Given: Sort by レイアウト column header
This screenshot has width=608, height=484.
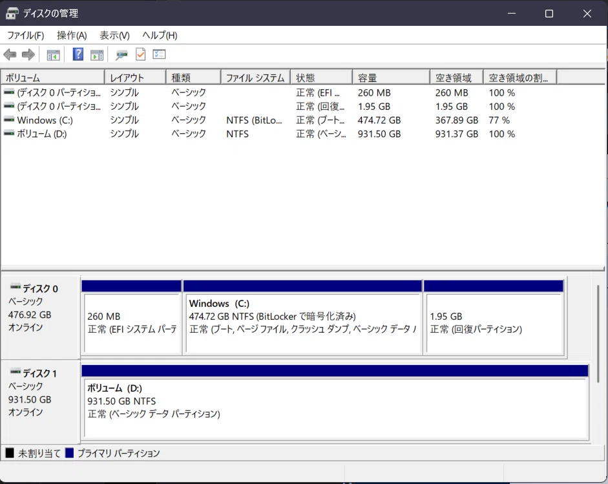Looking at the screenshot, I should (135, 78).
